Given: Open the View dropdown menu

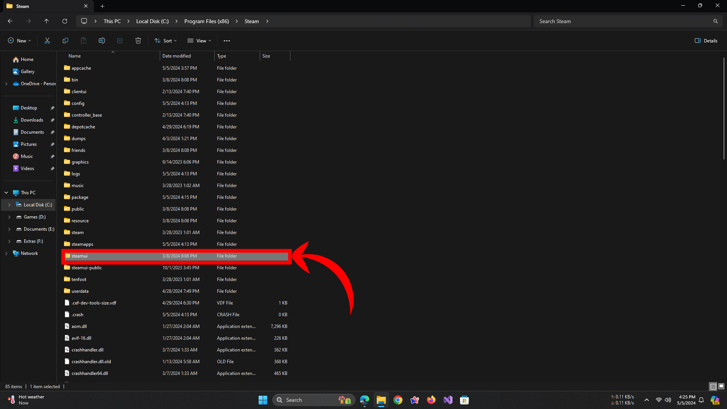Looking at the screenshot, I should click(200, 41).
